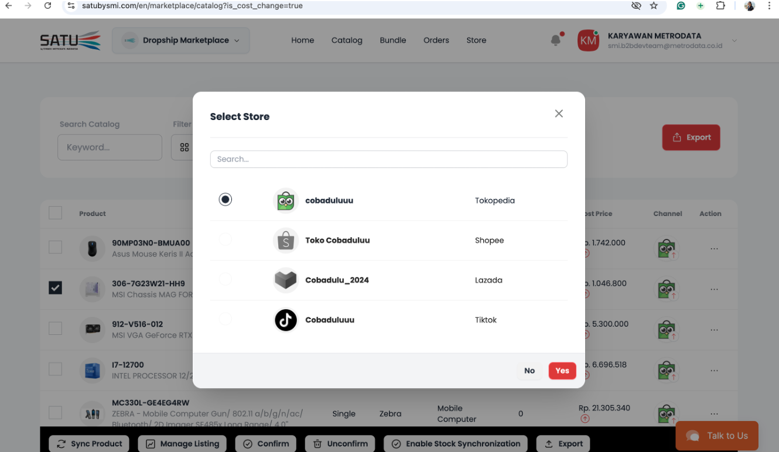This screenshot has width=779, height=452.
Task: Expand the Dropship Marketplace dropdown
Action: coord(181,40)
